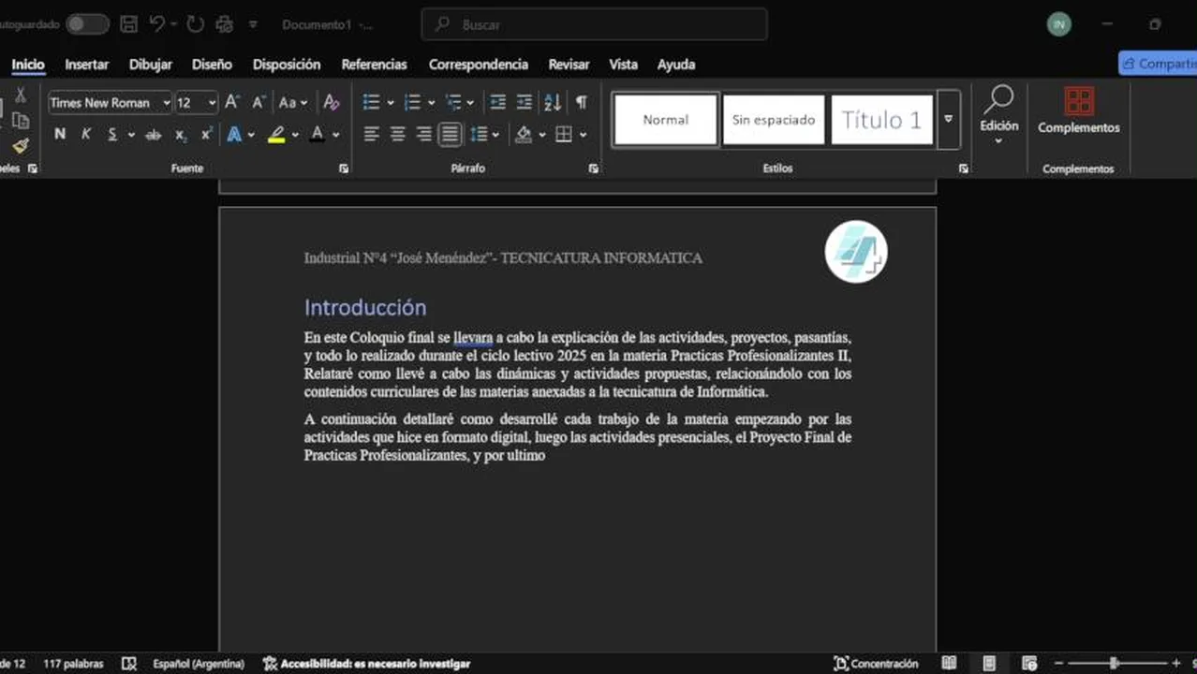
Task: Click the school logo image in header
Action: pyautogui.click(x=856, y=251)
